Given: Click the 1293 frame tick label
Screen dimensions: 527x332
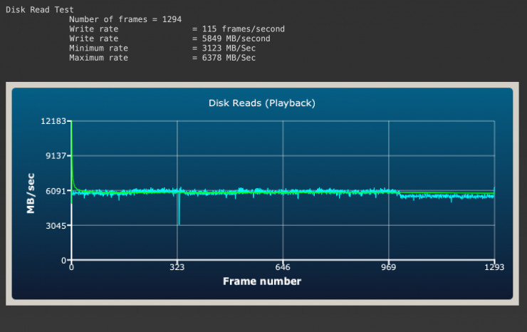Looking at the screenshot, I should tap(493, 268).
